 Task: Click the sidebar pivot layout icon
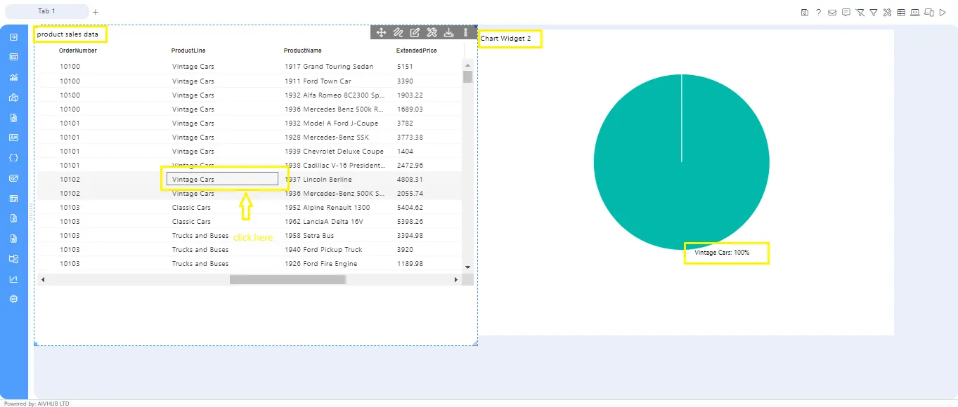pyautogui.click(x=13, y=199)
